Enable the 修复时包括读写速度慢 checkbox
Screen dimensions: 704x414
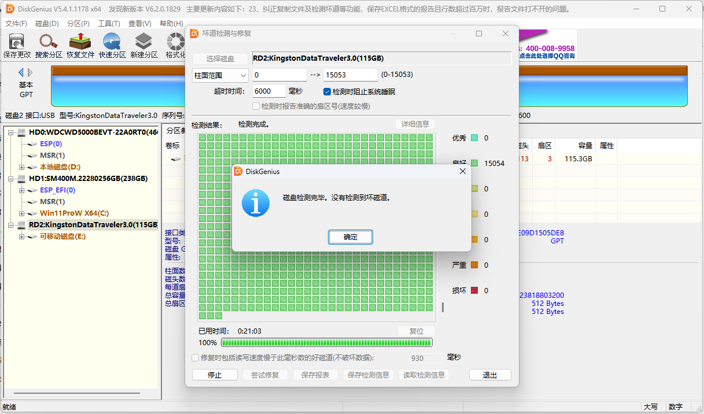tap(196, 358)
